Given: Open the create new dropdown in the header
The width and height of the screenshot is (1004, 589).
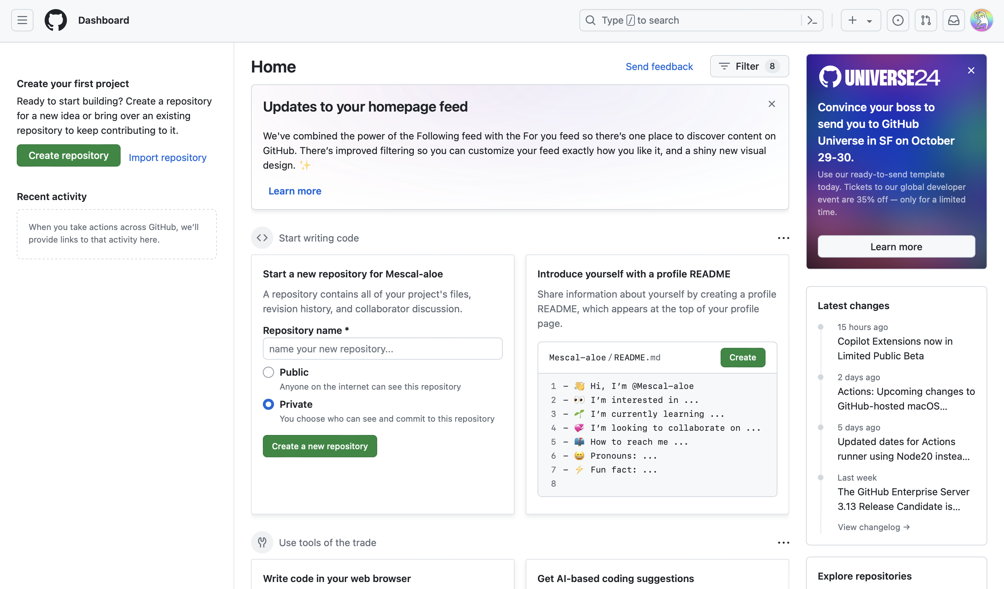Looking at the screenshot, I should click(x=860, y=20).
